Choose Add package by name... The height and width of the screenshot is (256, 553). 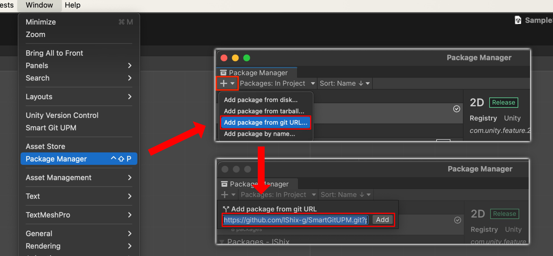[266, 134]
